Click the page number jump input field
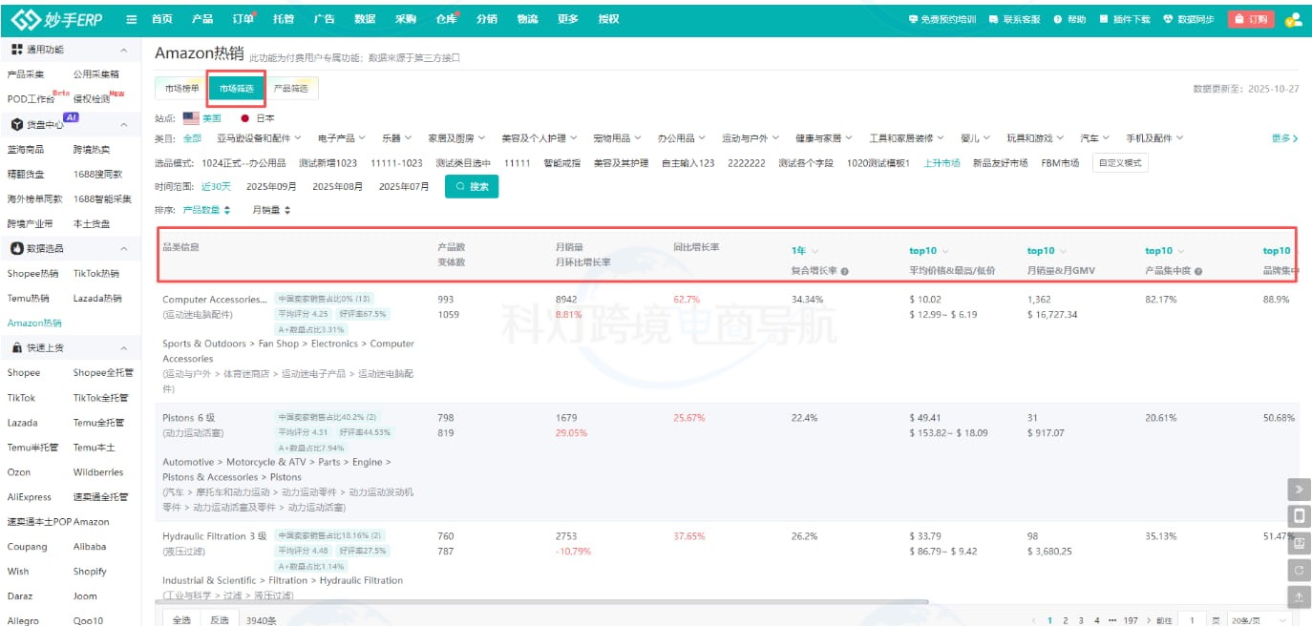The image size is (1312, 626). click(x=1193, y=620)
